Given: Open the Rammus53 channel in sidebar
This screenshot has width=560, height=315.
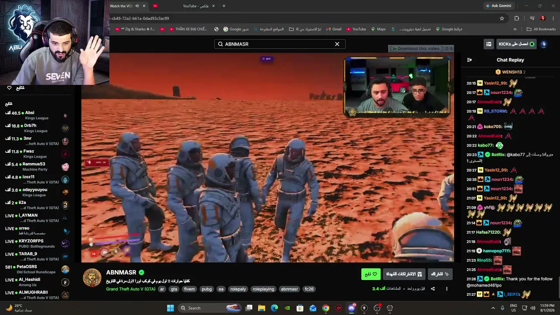Looking at the screenshot, I should [x=37, y=167].
